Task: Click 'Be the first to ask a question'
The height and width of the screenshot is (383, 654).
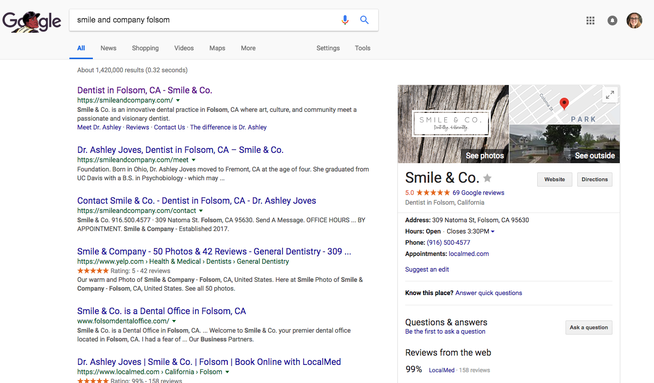Action: coord(445,331)
